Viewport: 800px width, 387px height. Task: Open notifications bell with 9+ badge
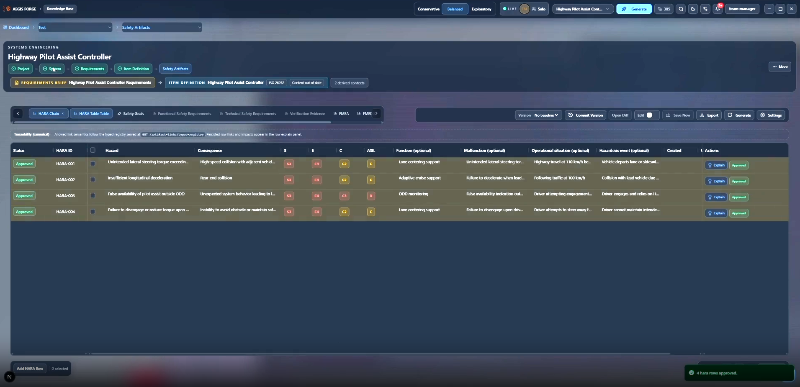pos(718,9)
